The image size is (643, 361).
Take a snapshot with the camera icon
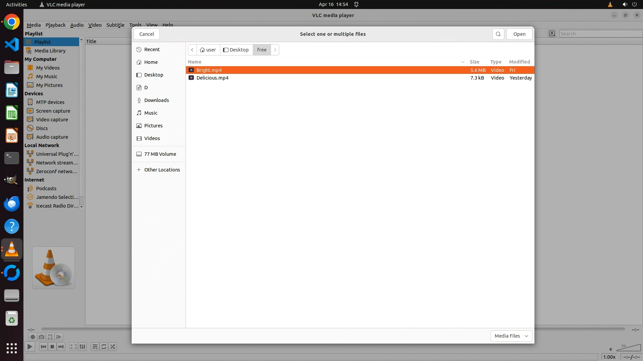tap(41, 337)
